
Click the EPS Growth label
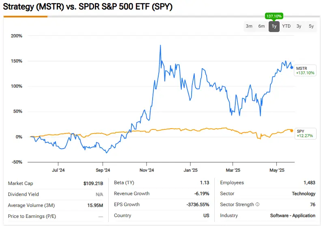[127, 204]
